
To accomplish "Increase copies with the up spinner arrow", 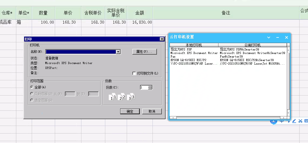I will 150,87.
